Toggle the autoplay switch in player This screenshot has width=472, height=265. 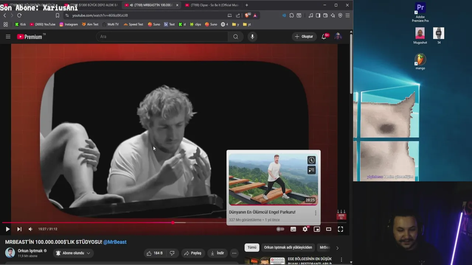(281, 229)
